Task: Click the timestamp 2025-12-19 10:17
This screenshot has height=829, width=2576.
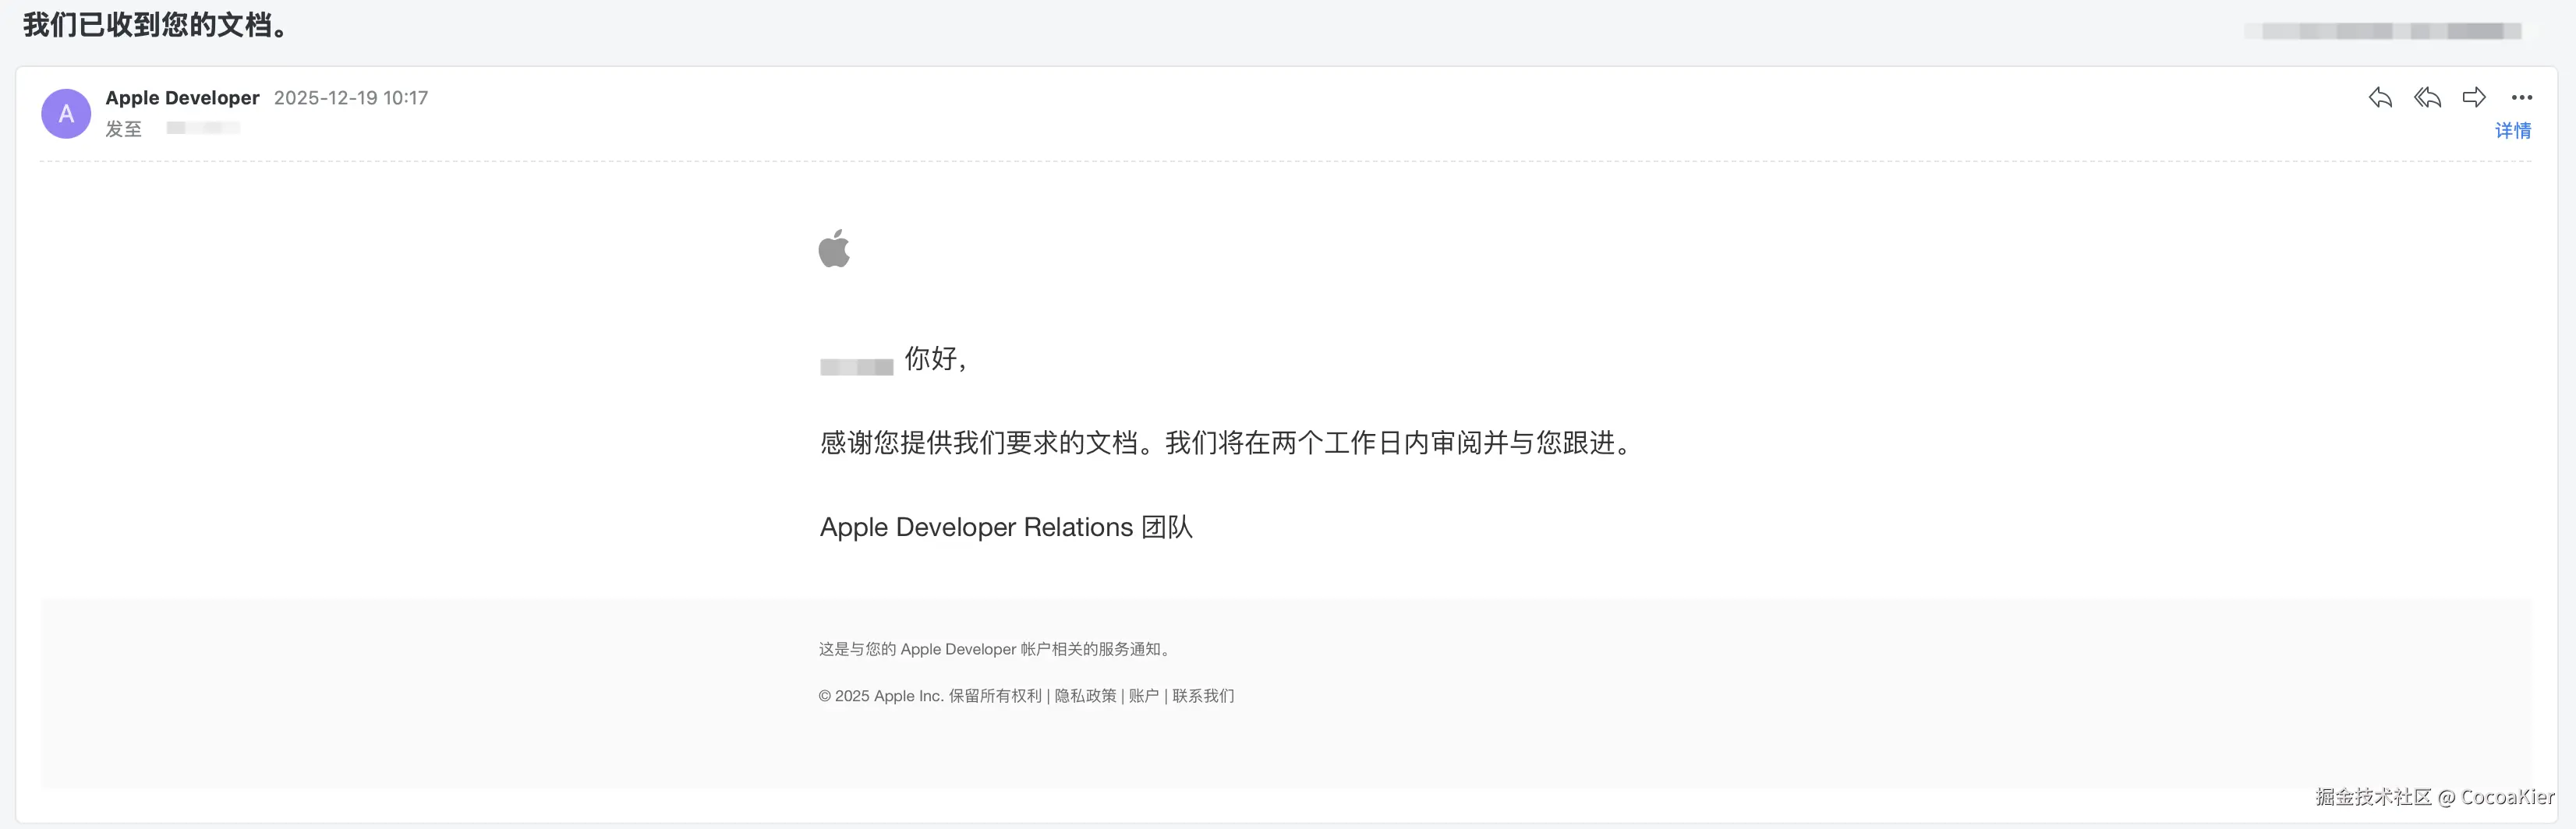Action: pos(351,98)
